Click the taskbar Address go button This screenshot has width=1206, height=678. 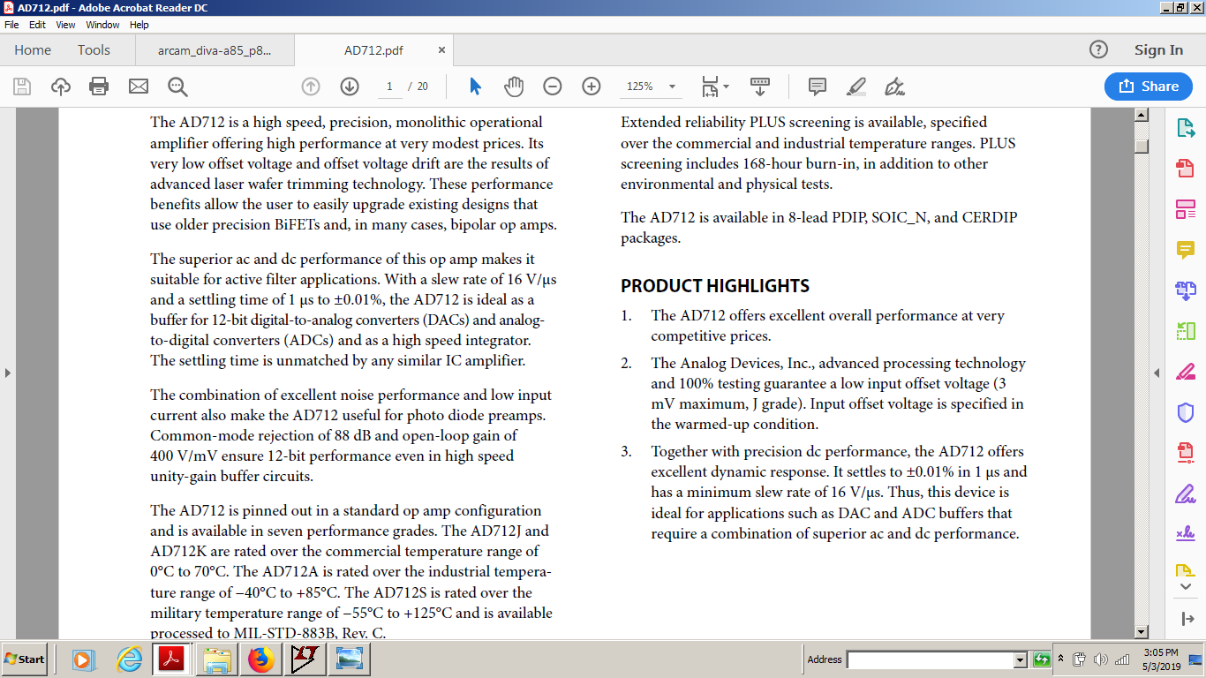(1041, 659)
